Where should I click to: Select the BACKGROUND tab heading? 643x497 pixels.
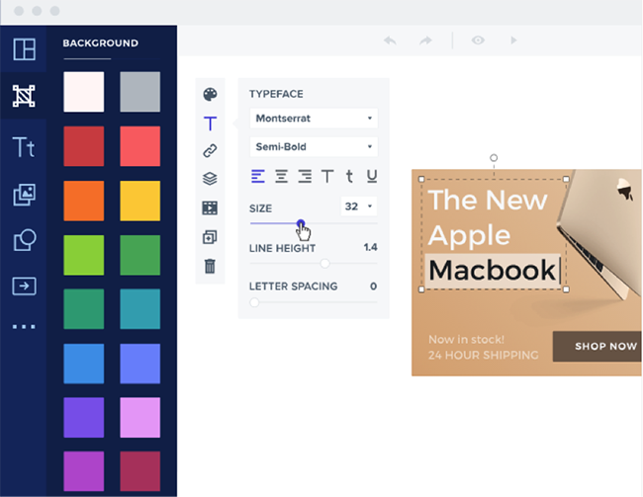[x=101, y=43]
